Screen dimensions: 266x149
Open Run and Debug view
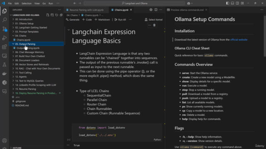click(5, 38)
